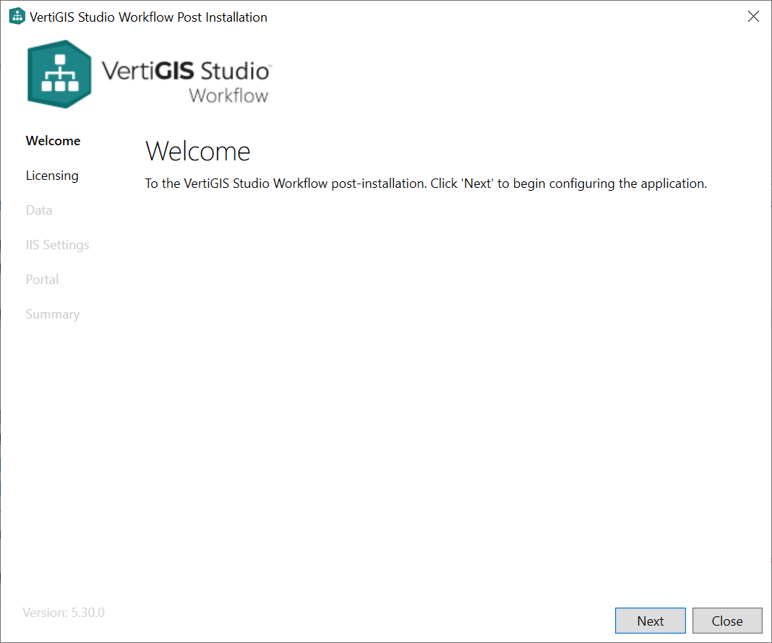Click the Version 5.30.0 label

63,612
